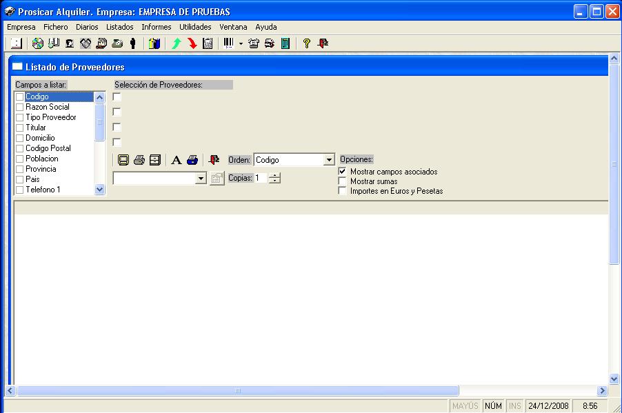Image resolution: width=622 pixels, height=413 pixels.
Task: Click into the Copias number field
Action: (x=261, y=178)
